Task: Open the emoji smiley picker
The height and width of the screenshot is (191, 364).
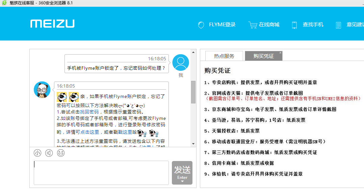Action: (x=61, y=153)
